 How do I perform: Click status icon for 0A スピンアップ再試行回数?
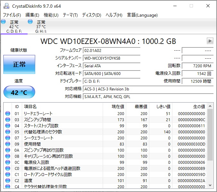pyautogui.click(x=8, y=150)
